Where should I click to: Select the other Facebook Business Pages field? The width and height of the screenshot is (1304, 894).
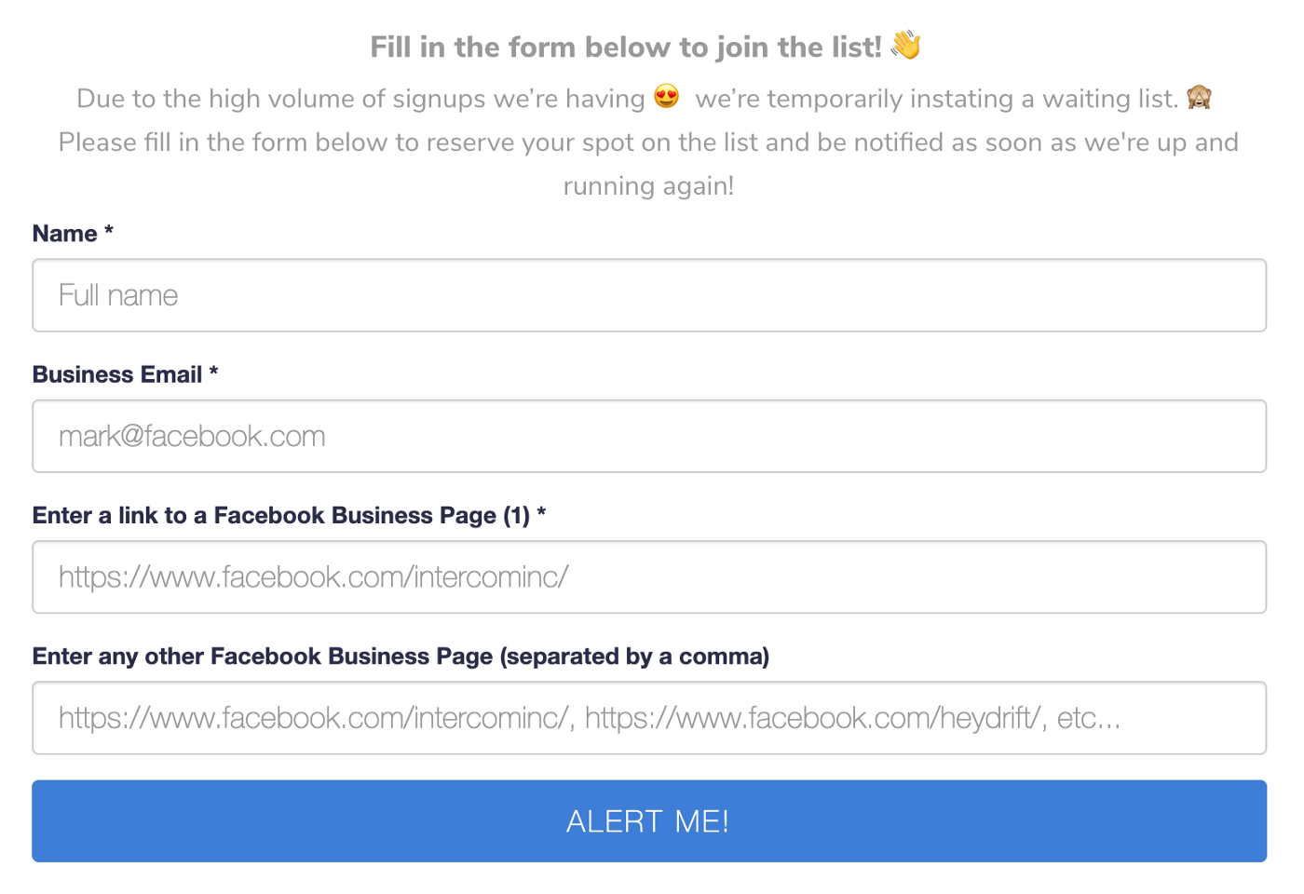point(649,718)
